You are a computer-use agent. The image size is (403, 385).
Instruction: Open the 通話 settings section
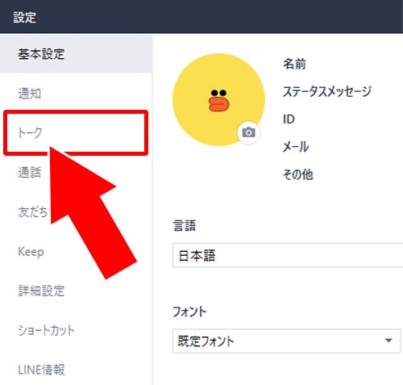click(x=30, y=173)
